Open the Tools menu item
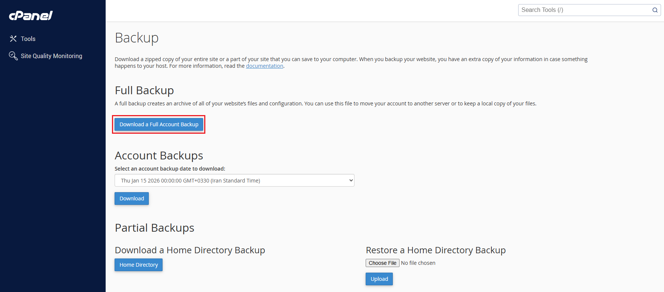 (28, 39)
